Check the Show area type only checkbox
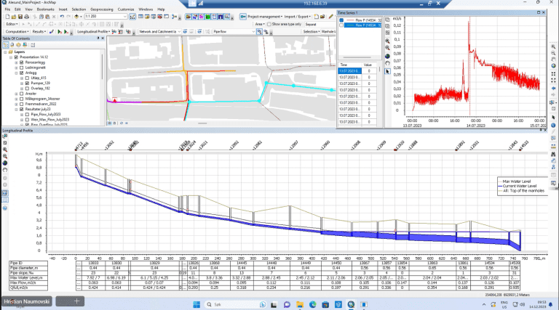Screen dimensions: 559x310 coord(269,23)
